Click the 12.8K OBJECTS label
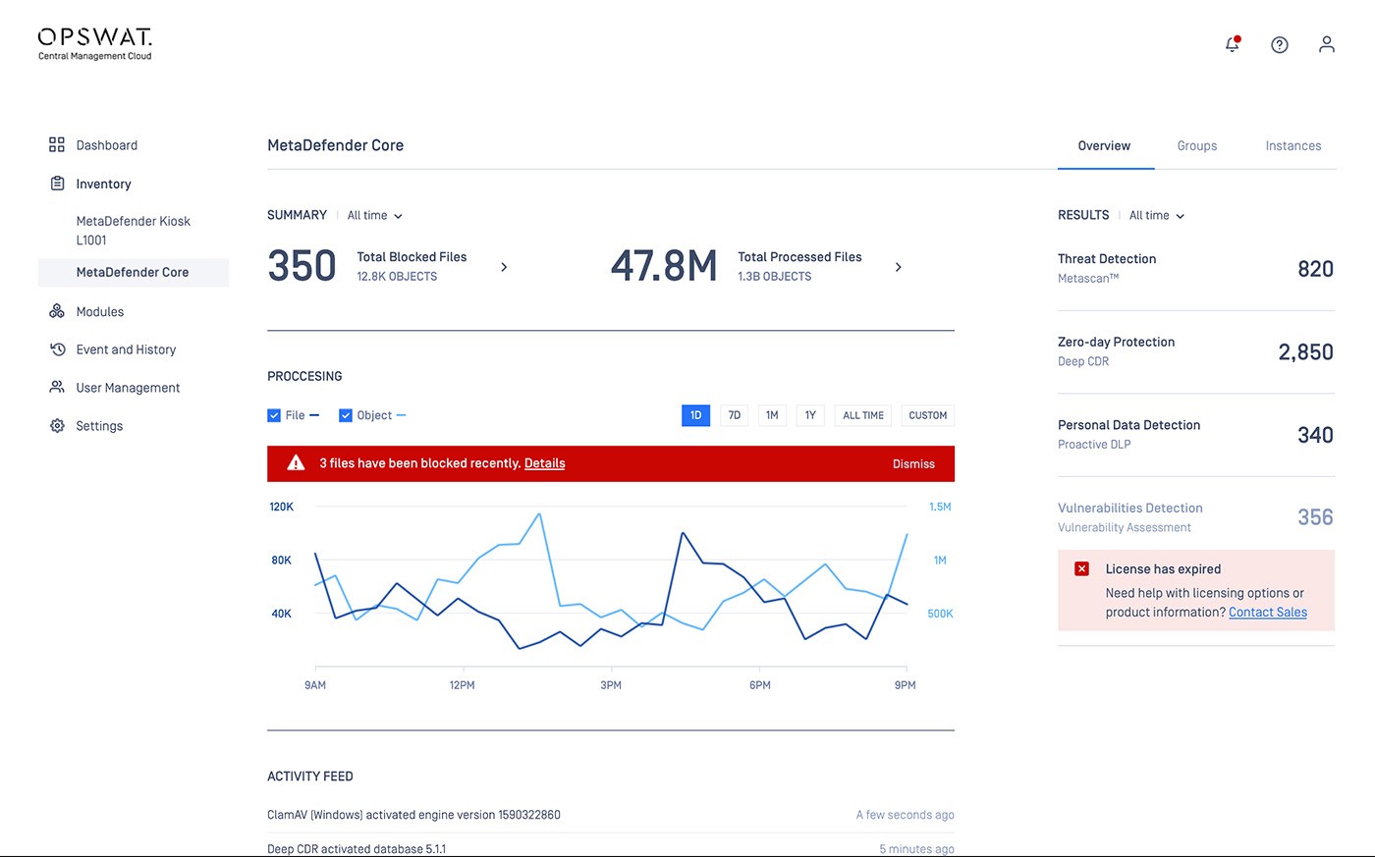The height and width of the screenshot is (857, 1375). tap(397, 277)
